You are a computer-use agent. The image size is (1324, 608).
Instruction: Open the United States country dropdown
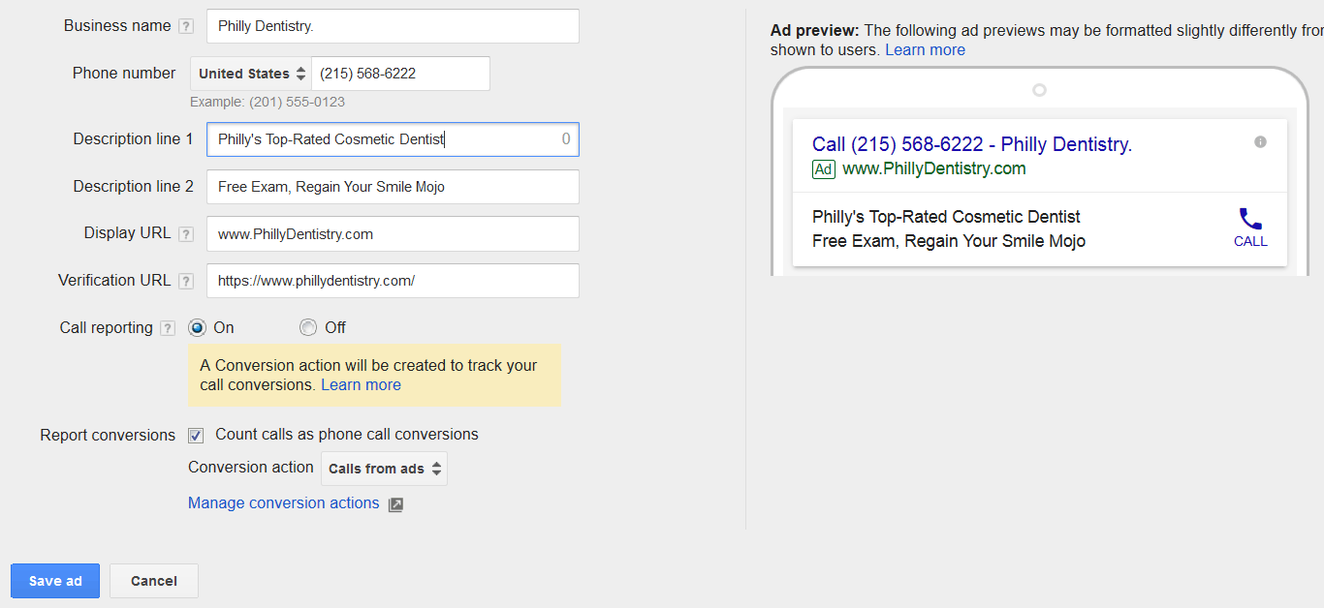(252, 74)
